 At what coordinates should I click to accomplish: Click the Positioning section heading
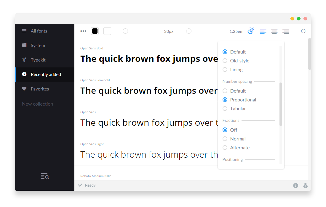(233, 159)
